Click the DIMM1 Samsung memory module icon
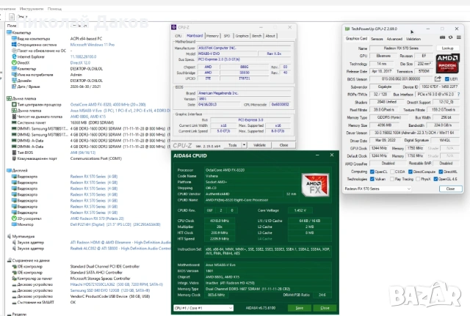This screenshot has width=470, height=316. (x=14, y=128)
